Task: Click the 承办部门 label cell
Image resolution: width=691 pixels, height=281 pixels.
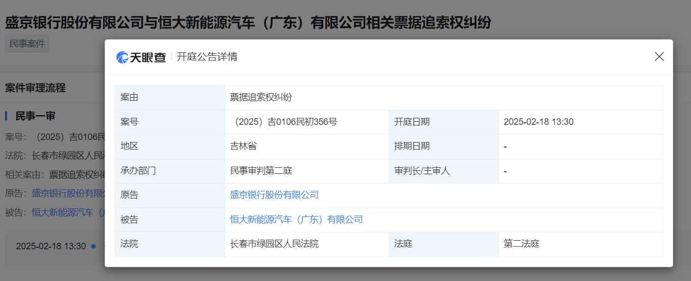Action: pyautogui.click(x=170, y=171)
